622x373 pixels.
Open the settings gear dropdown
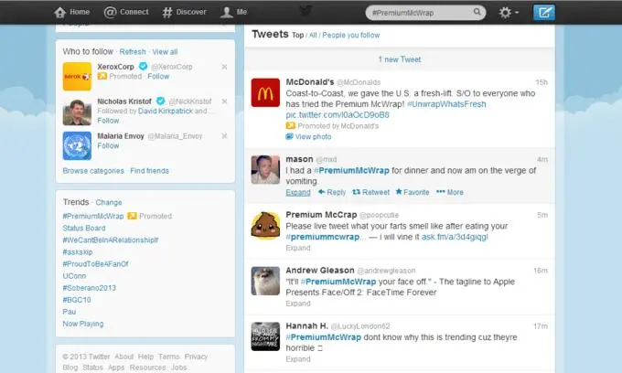point(509,13)
